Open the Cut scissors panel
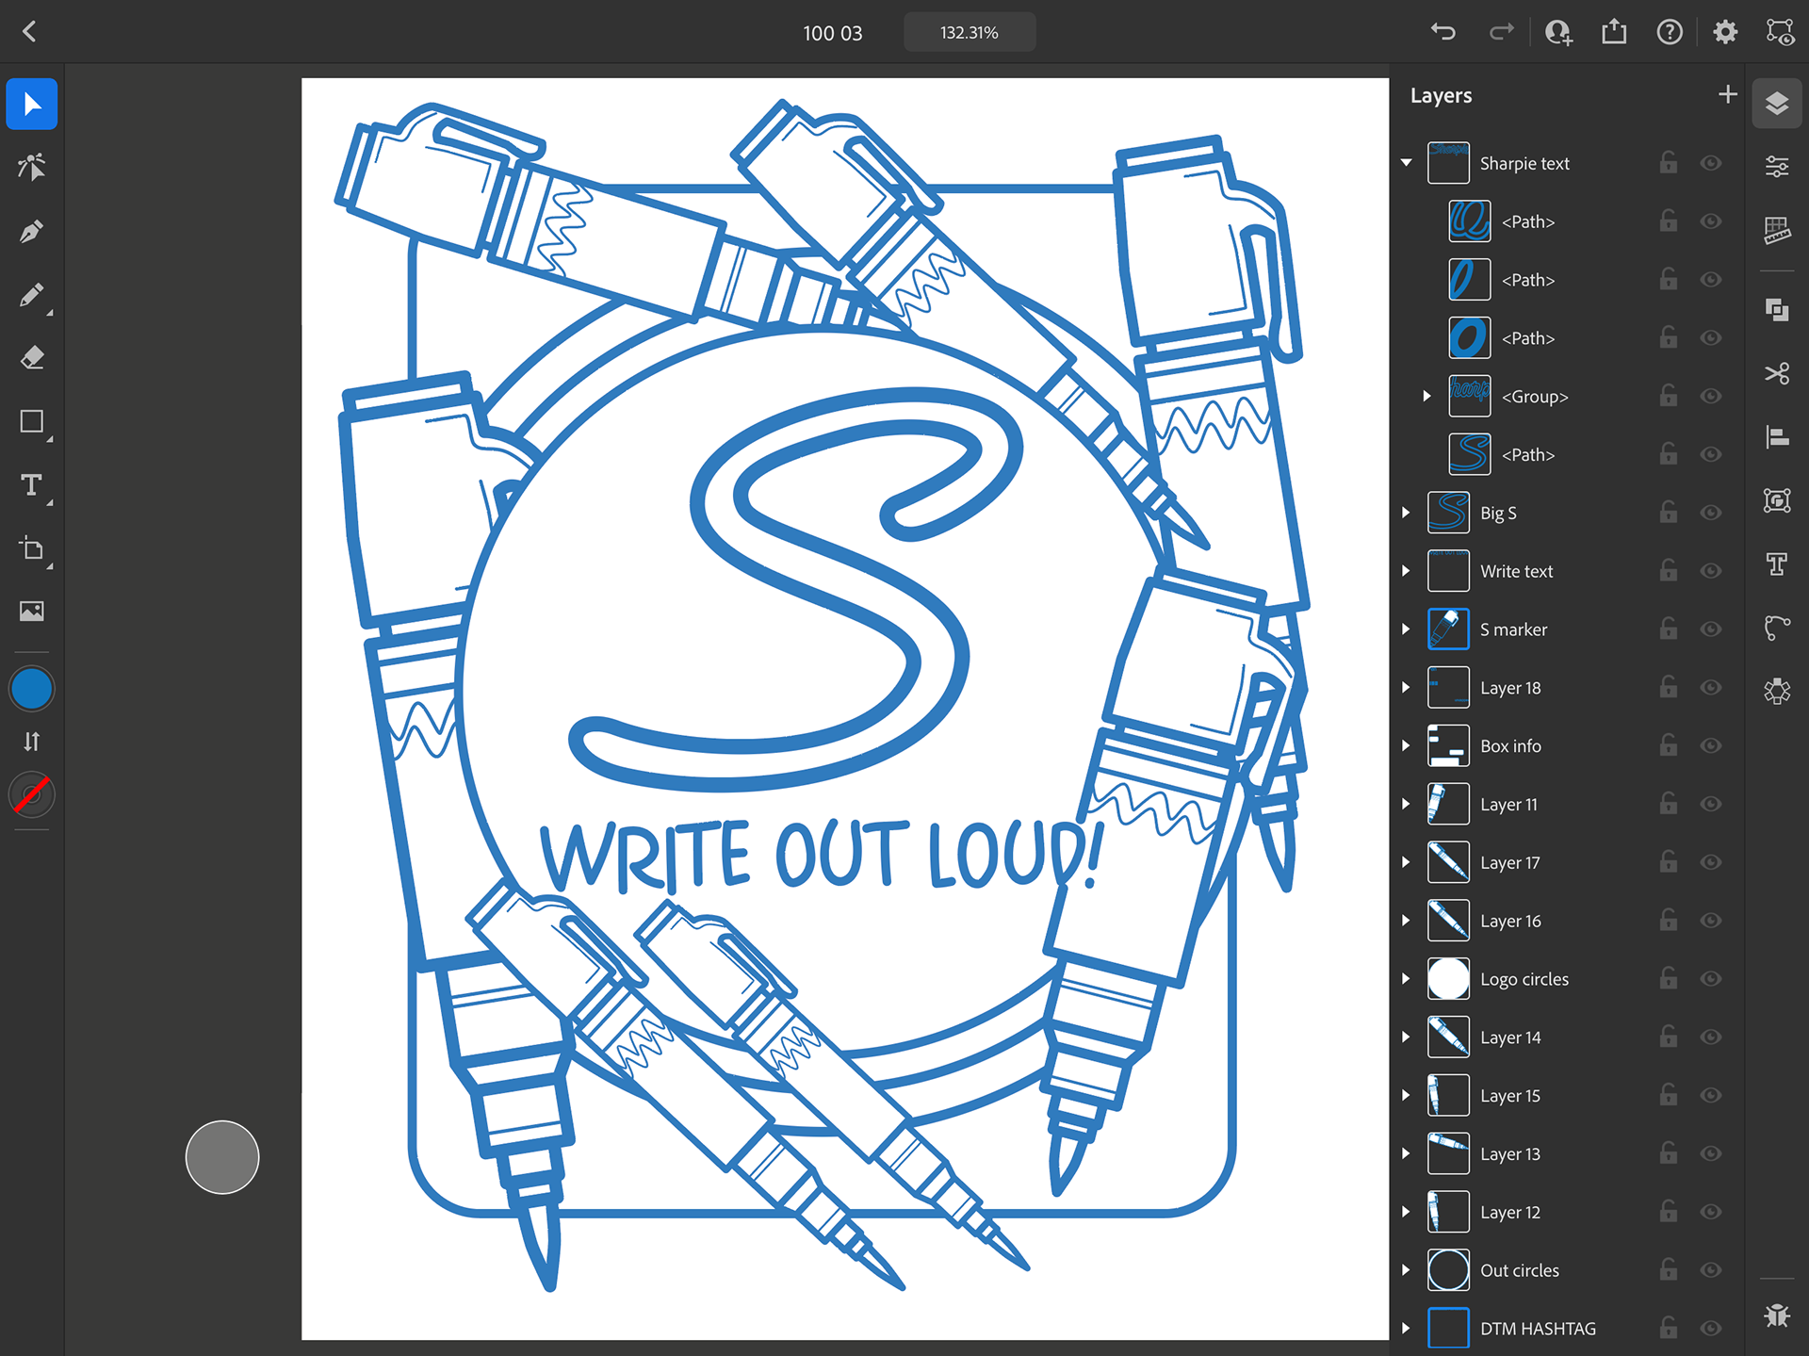The width and height of the screenshot is (1809, 1356). 1777,373
